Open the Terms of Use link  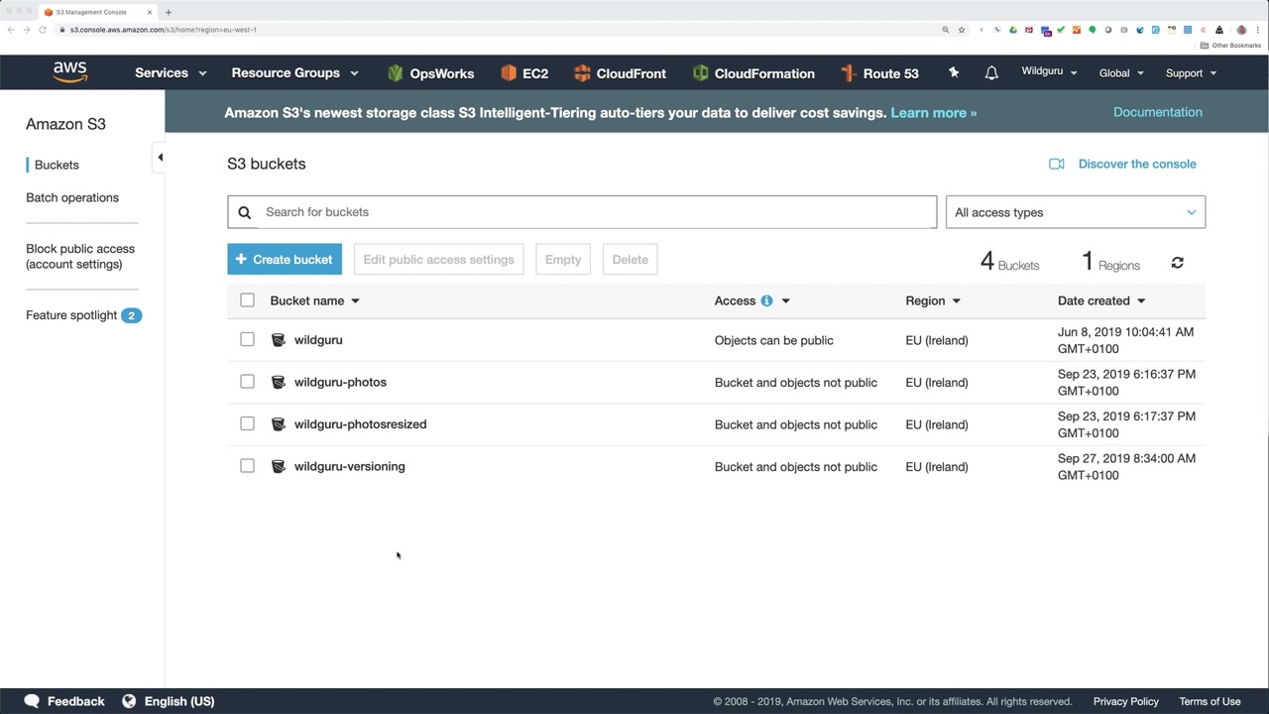(1210, 701)
